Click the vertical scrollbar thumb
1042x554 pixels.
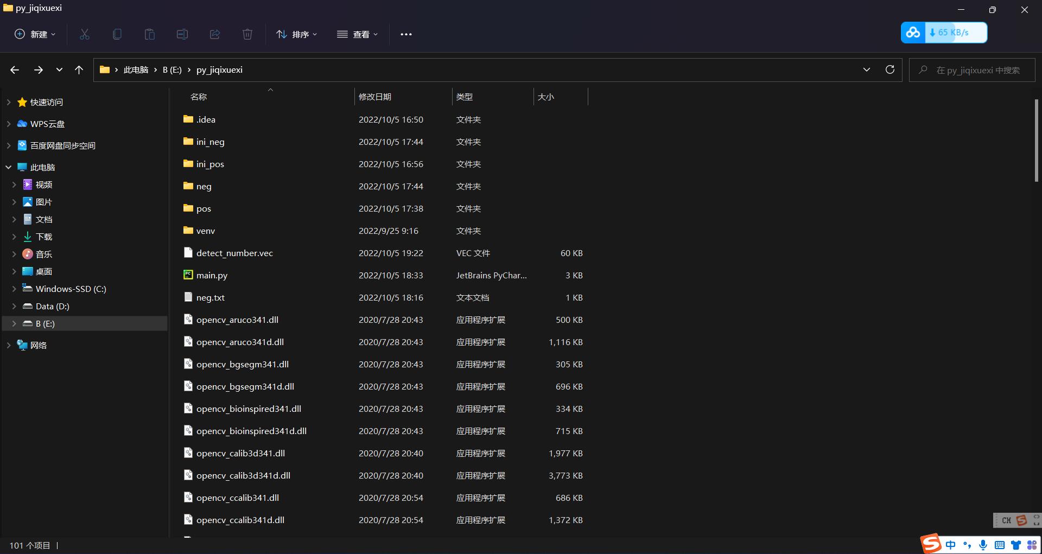[1036, 140]
